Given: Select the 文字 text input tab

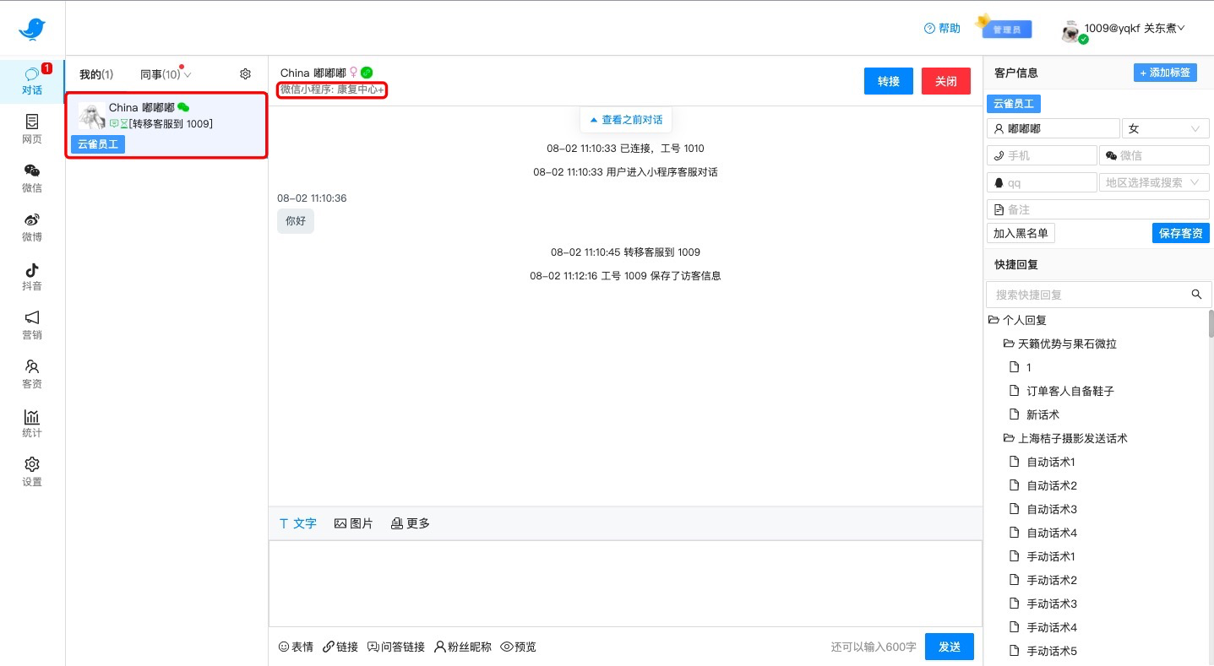Looking at the screenshot, I should 297,523.
